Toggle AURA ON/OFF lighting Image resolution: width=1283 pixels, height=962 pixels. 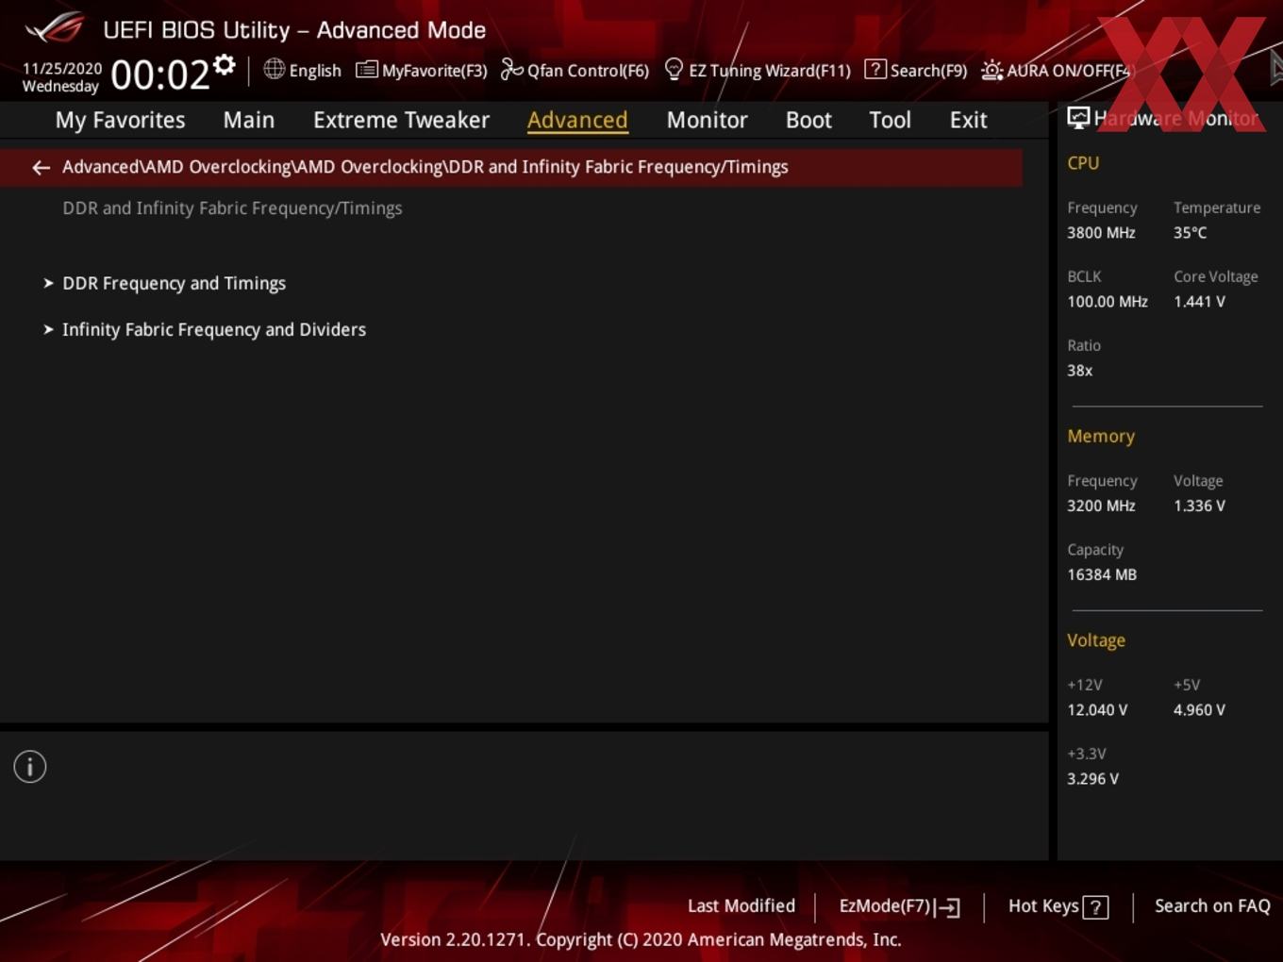point(1056,70)
